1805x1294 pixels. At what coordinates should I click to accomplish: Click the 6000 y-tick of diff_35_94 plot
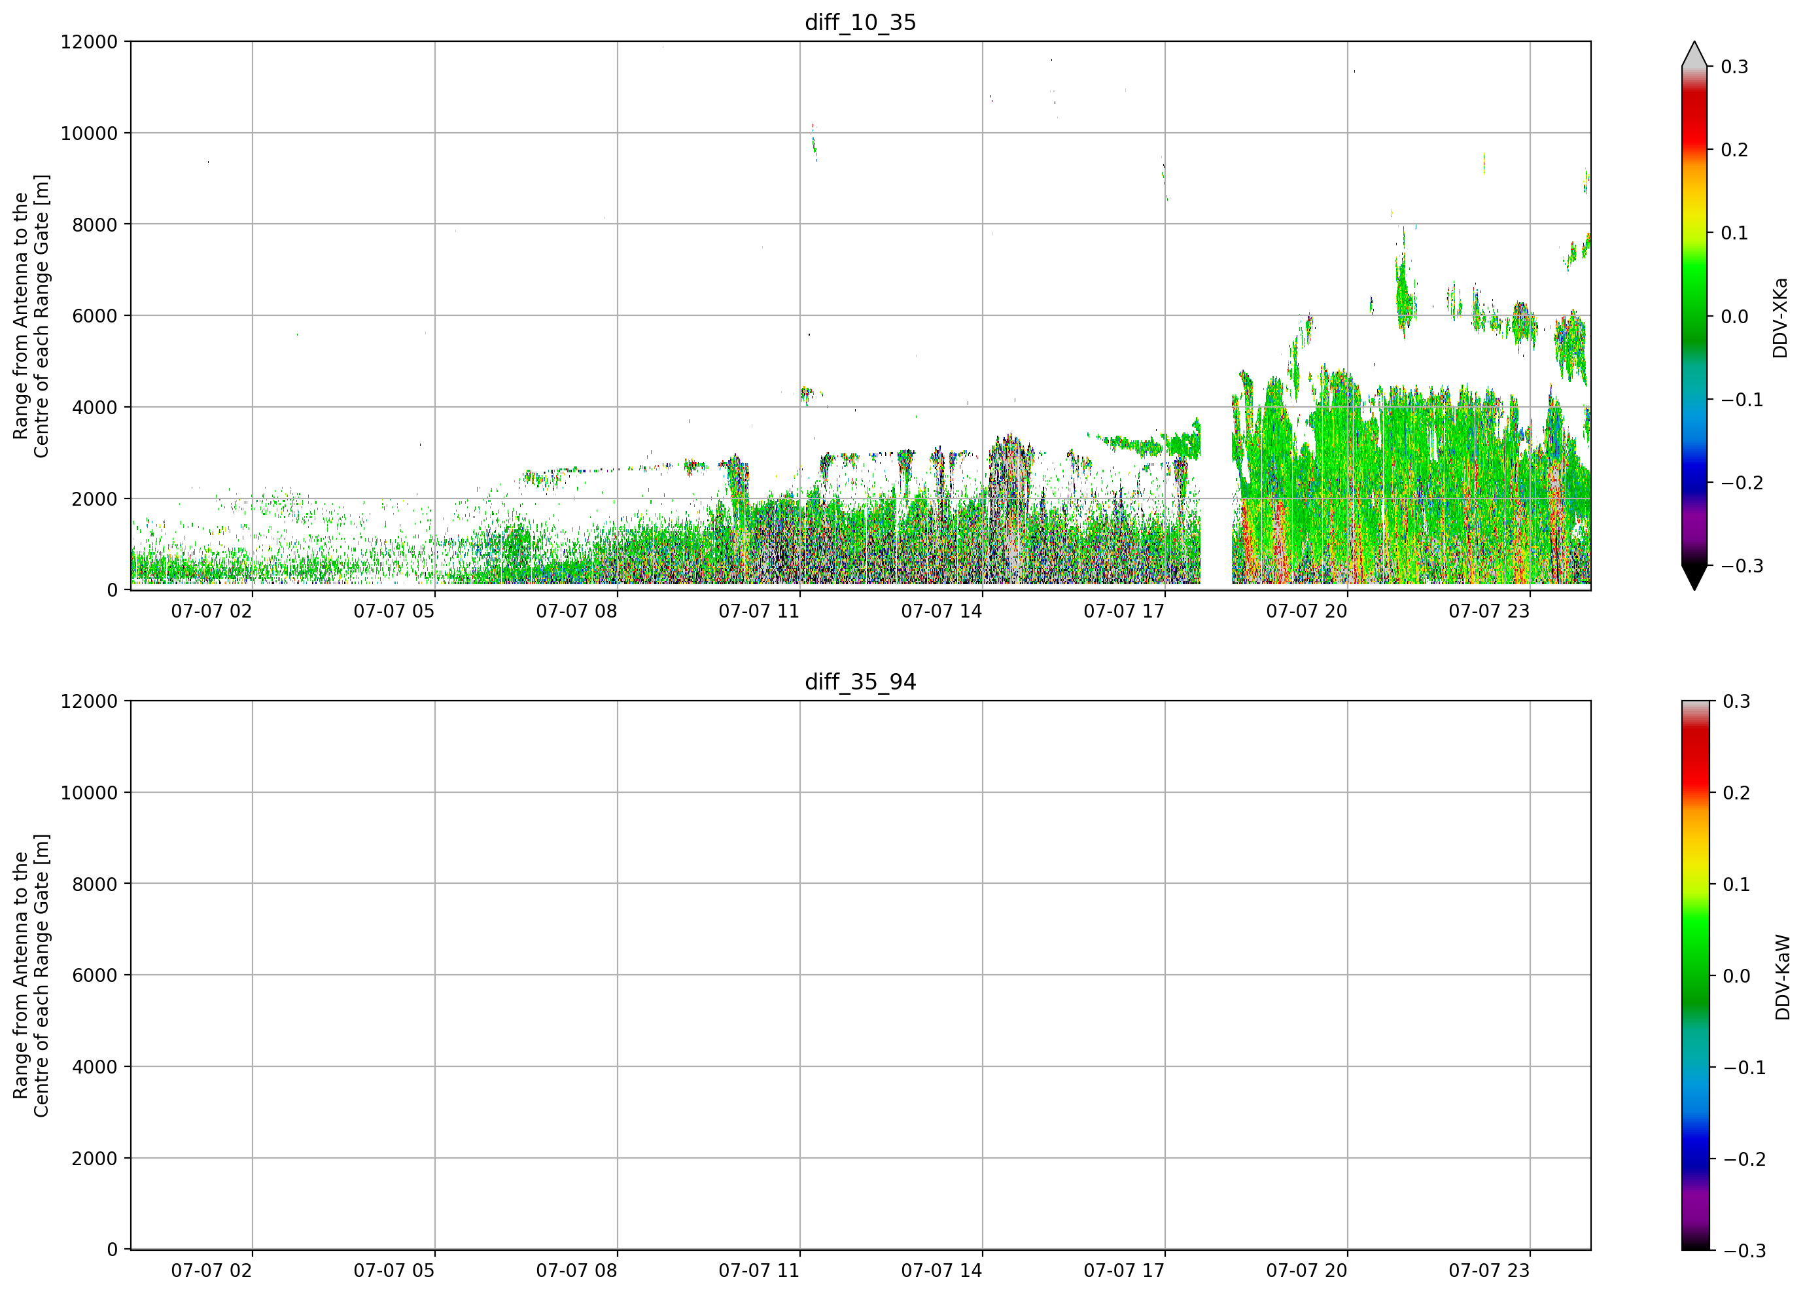click(95, 975)
